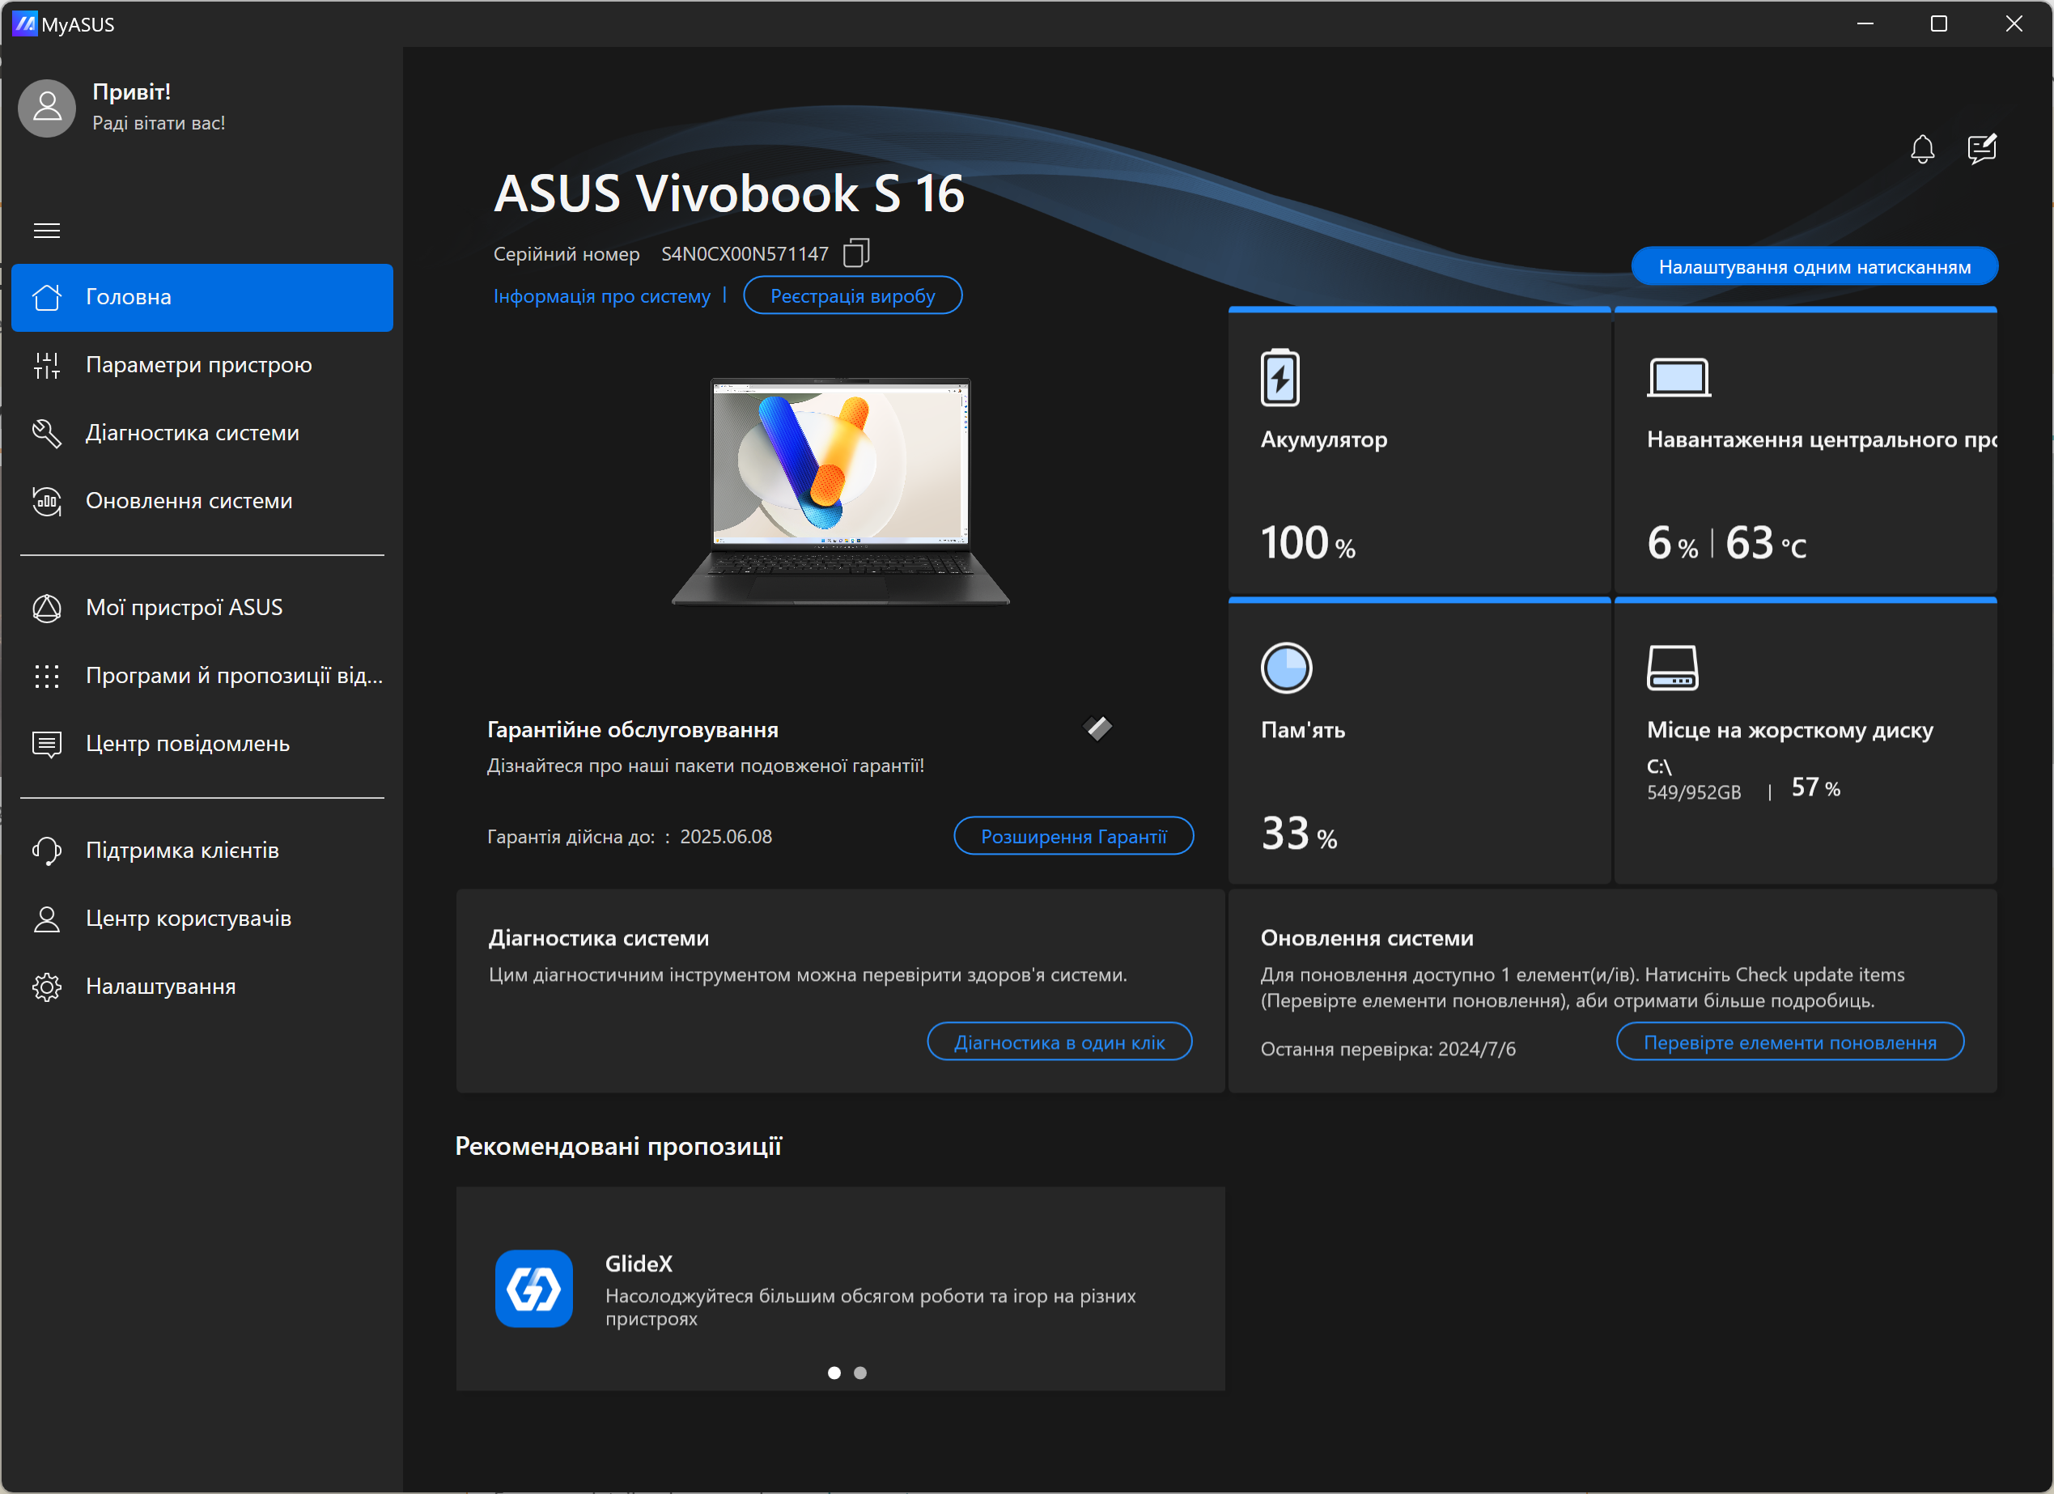Click the sliders icon for Параметри пристрою
This screenshot has width=2054, height=1494.
pos(47,365)
